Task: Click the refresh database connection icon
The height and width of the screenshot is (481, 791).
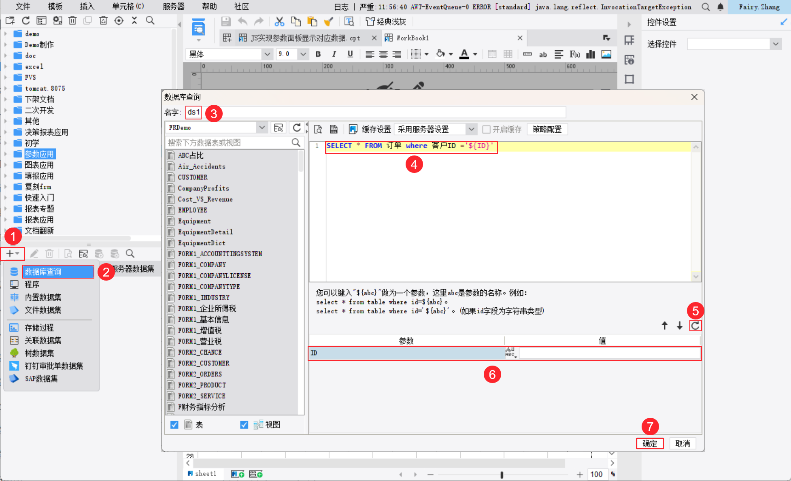Action: [297, 128]
